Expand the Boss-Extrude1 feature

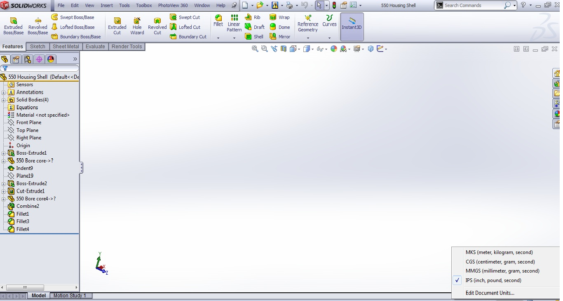[x=4, y=153]
